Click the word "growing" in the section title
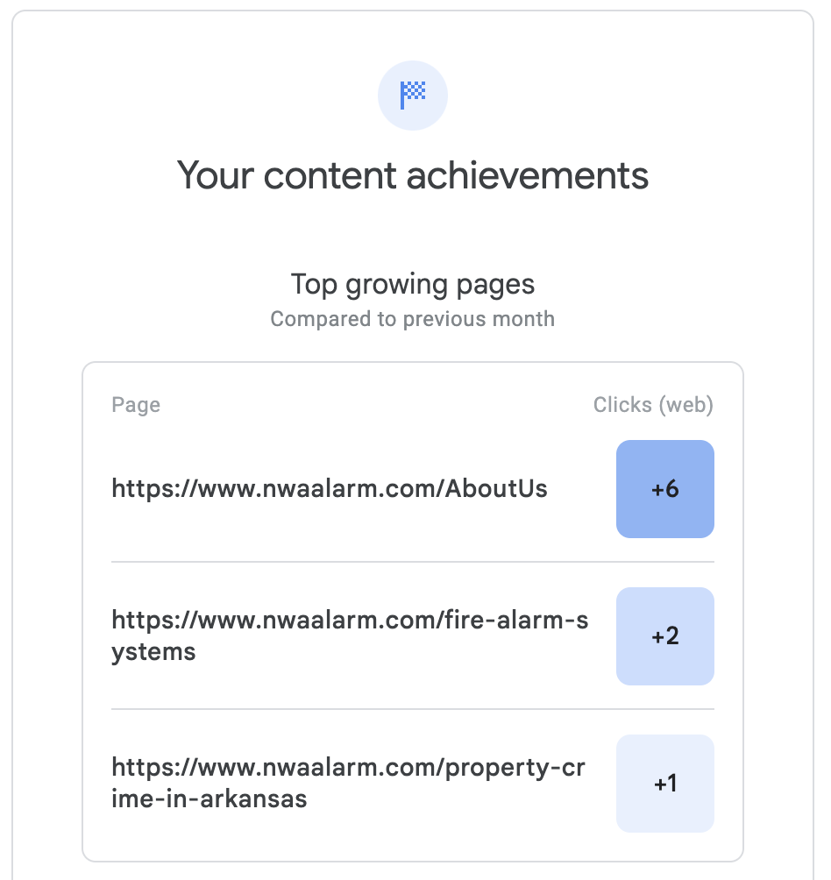 (x=397, y=285)
